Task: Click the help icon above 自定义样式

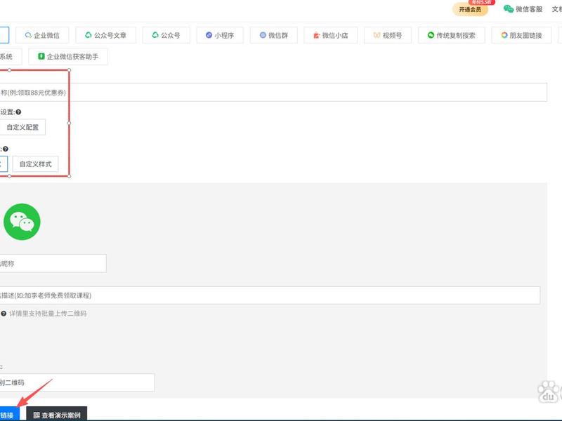Action: click(6, 149)
